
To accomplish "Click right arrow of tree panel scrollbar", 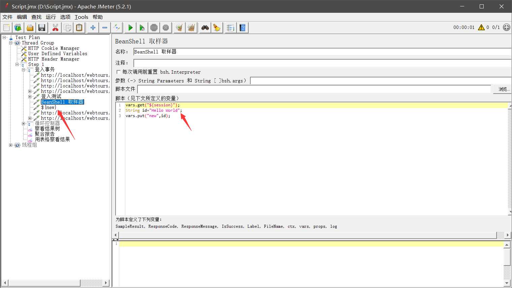I will click(x=106, y=283).
